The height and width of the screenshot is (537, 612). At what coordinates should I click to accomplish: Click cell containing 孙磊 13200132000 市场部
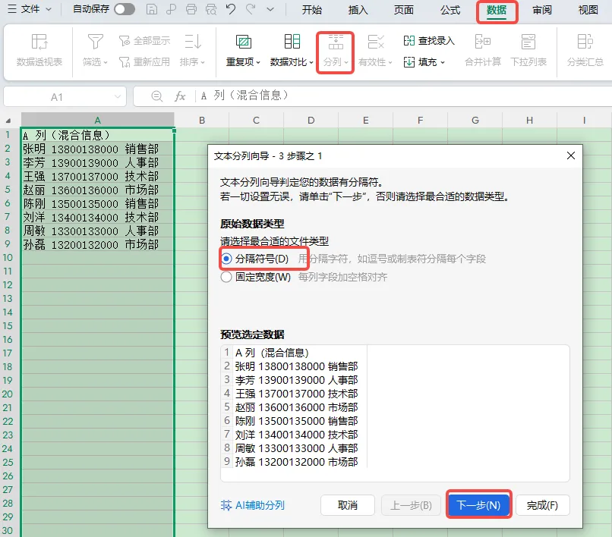(x=98, y=244)
